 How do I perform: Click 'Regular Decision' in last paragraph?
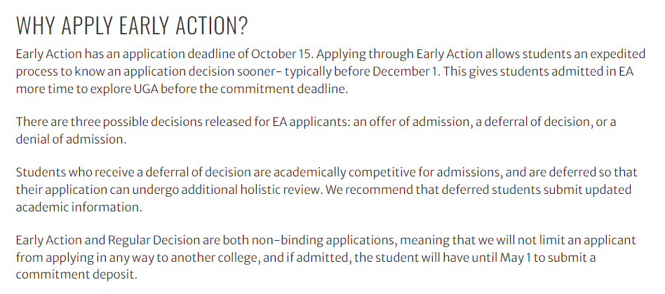pos(154,240)
